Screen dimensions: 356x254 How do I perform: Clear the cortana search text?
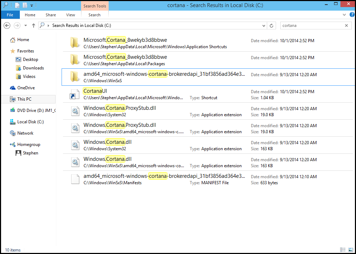tap(346, 26)
